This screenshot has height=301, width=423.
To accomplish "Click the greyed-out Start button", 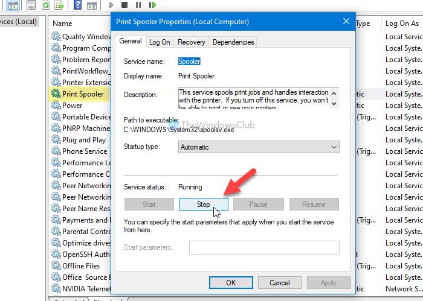I will point(149,204).
